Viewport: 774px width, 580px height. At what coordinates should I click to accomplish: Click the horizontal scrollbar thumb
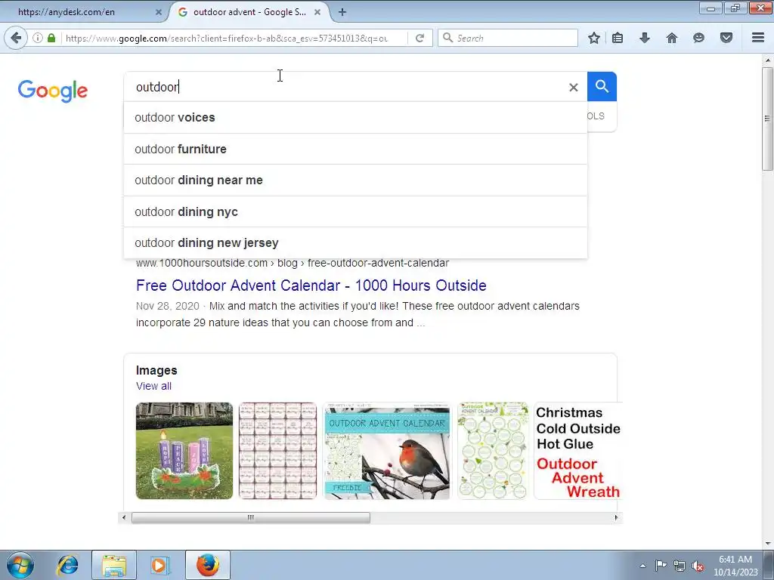(x=251, y=517)
